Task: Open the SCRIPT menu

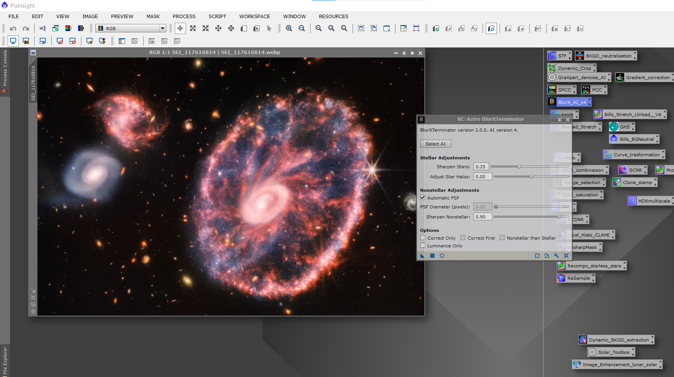Action: [217, 16]
